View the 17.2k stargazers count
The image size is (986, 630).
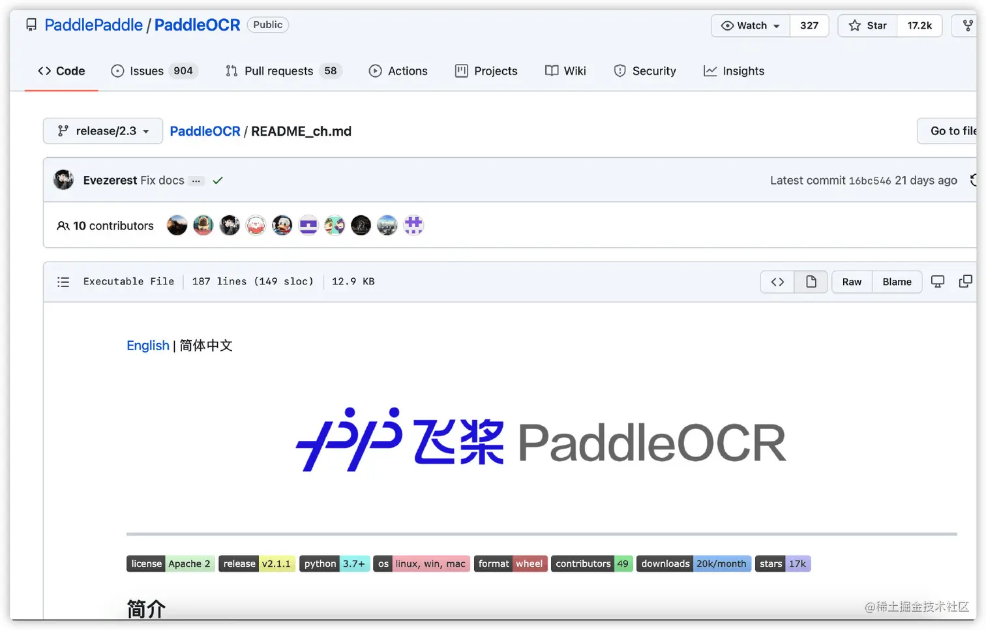[x=919, y=25]
